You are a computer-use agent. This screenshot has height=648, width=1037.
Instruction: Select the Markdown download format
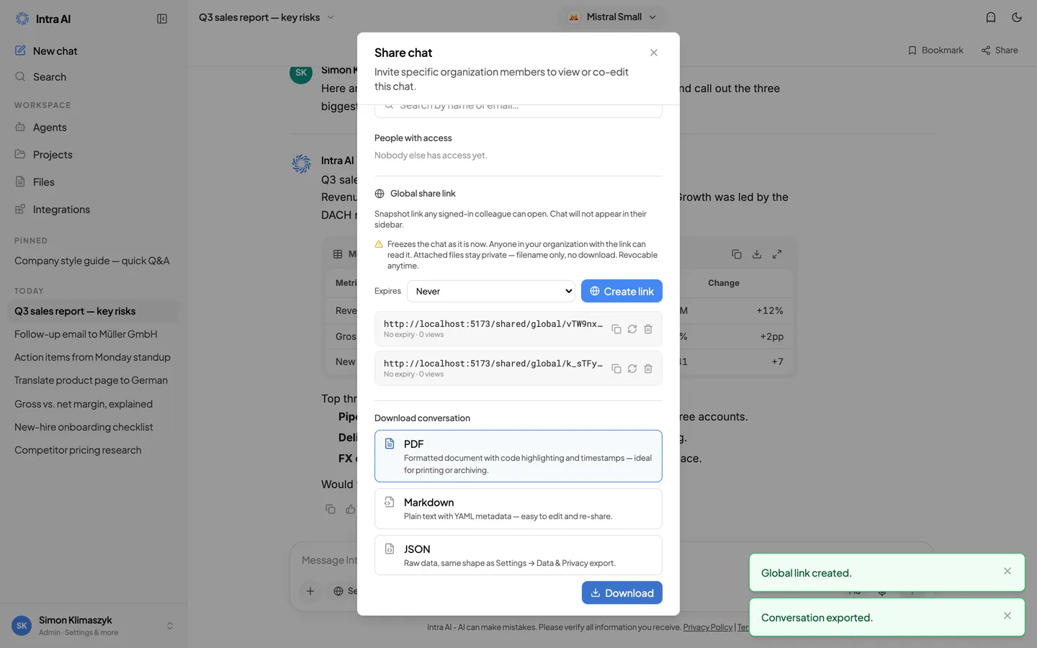tap(518, 508)
